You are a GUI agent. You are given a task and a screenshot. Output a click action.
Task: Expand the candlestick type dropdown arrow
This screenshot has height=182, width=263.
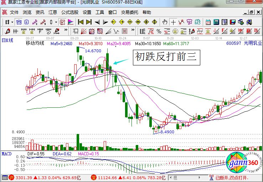56,22
